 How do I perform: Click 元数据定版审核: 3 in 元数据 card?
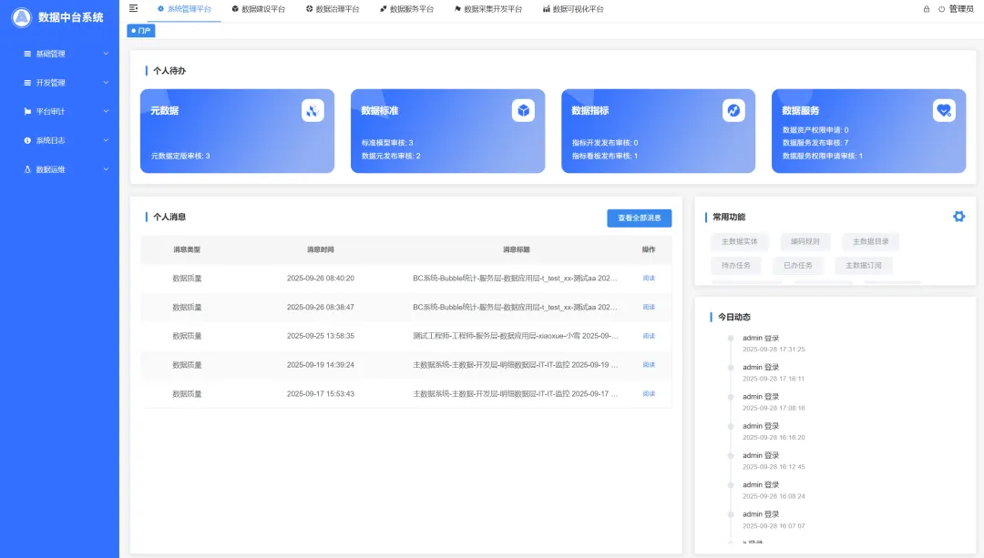(x=180, y=157)
